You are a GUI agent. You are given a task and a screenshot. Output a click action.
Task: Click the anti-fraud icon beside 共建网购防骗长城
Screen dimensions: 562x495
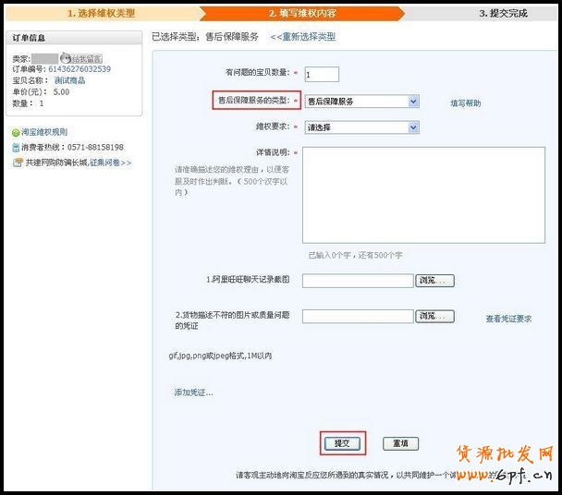tap(18, 163)
